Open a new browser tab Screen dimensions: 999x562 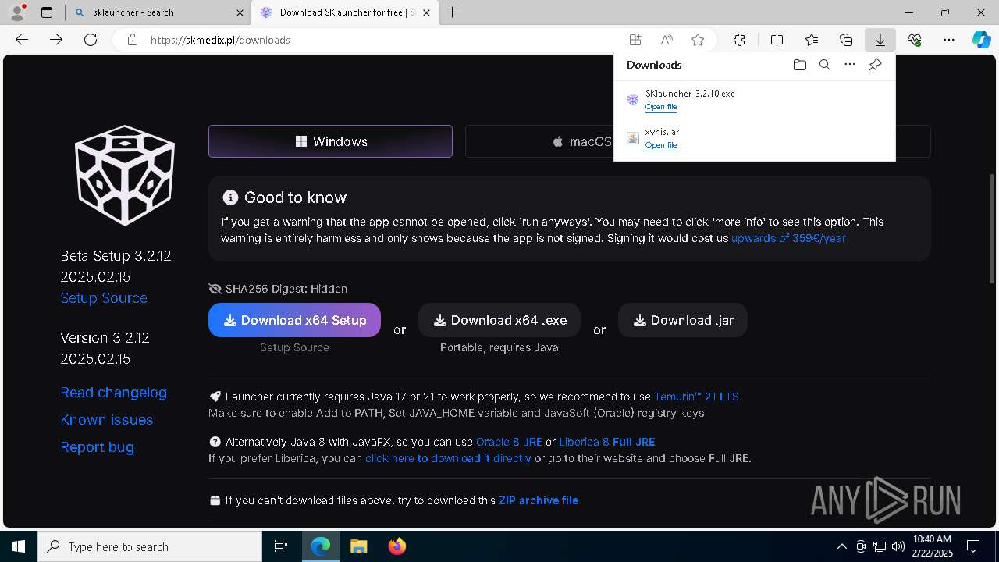pyautogui.click(x=452, y=12)
